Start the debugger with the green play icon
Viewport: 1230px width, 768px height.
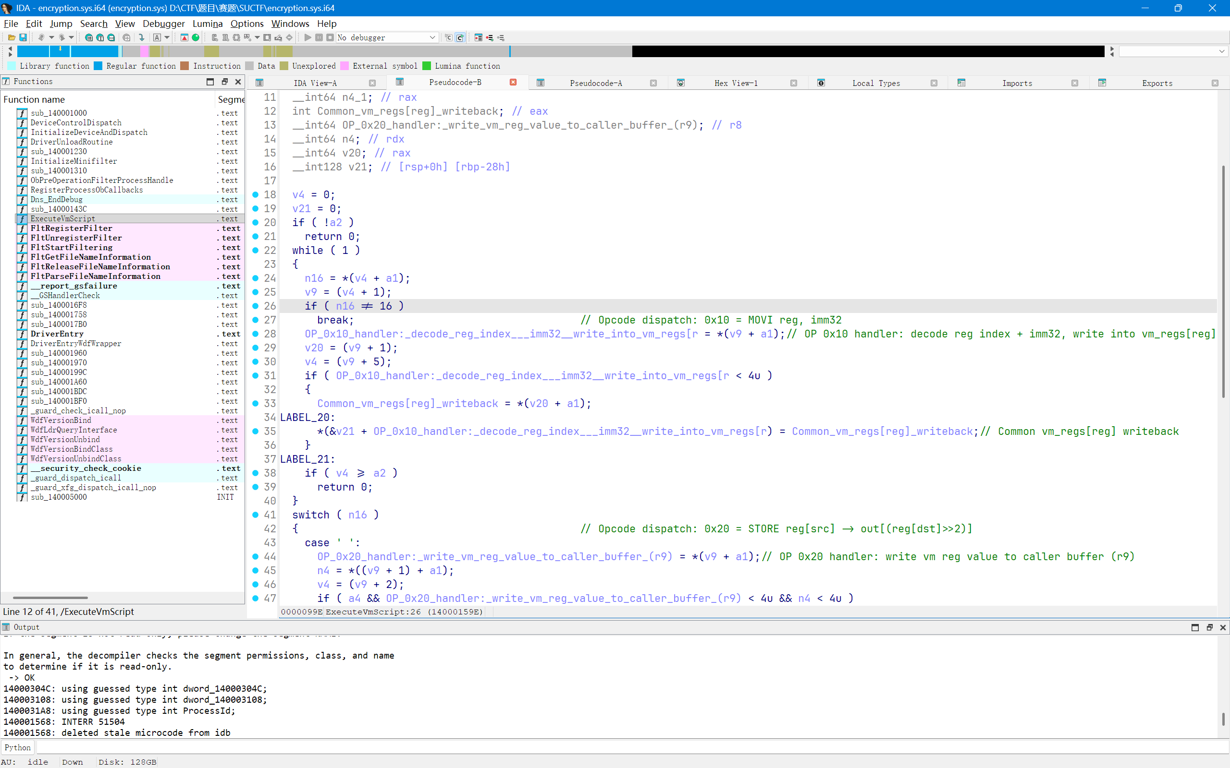[307, 37]
